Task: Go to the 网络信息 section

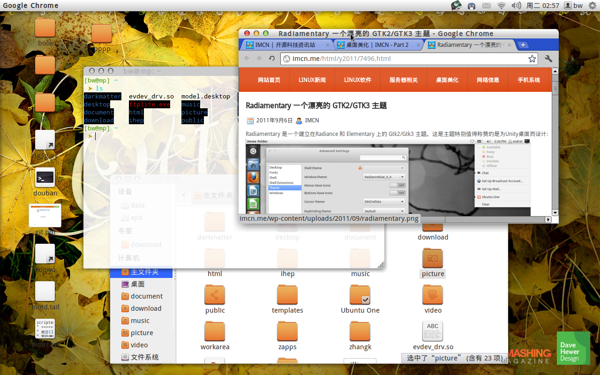Action: (x=488, y=80)
